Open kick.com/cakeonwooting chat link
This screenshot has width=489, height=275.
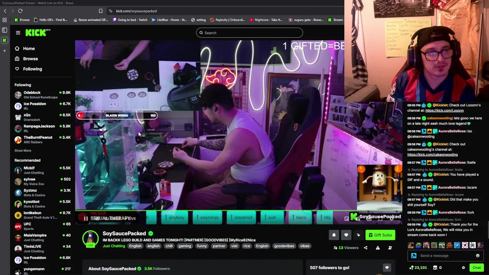point(432,155)
